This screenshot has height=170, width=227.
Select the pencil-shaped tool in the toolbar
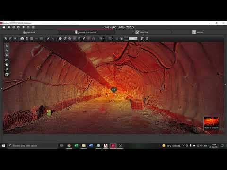tap(48, 38)
